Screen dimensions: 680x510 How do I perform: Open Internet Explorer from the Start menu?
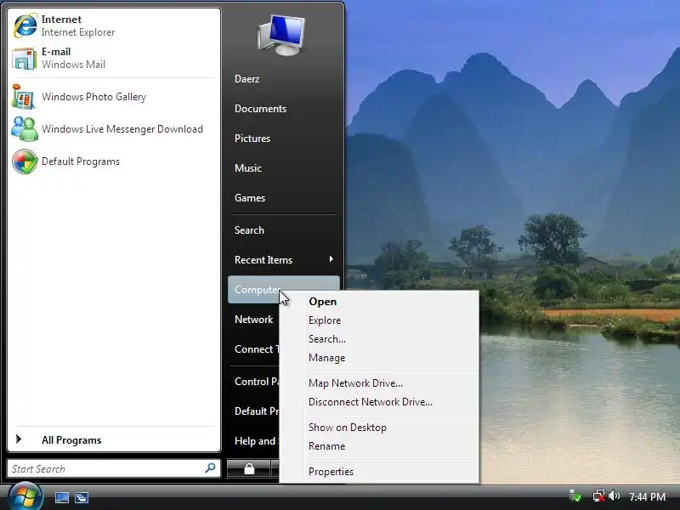click(x=114, y=25)
